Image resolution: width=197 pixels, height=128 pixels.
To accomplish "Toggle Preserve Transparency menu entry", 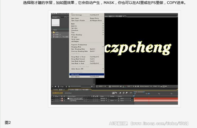I will [87, 45].
